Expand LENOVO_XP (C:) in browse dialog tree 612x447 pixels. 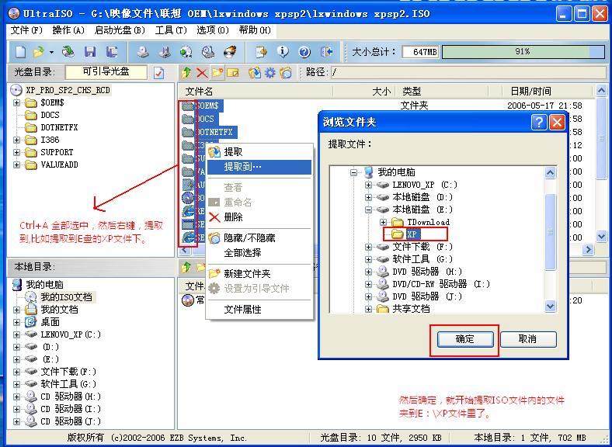coord(368,185)
